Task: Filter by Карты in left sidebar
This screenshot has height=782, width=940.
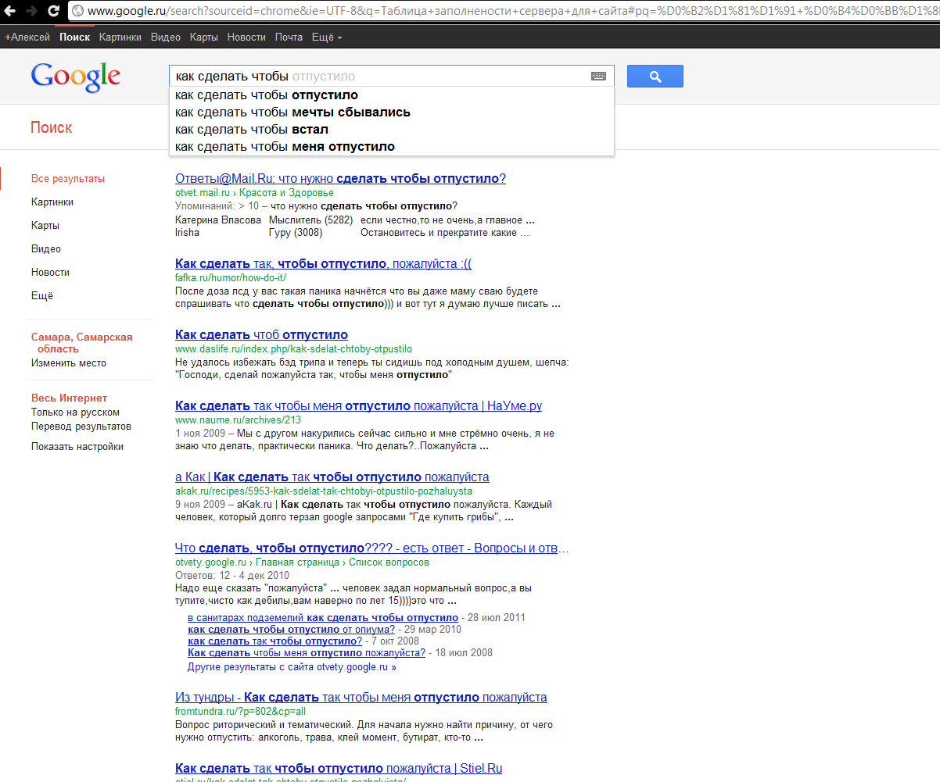Action: [45, 226]
